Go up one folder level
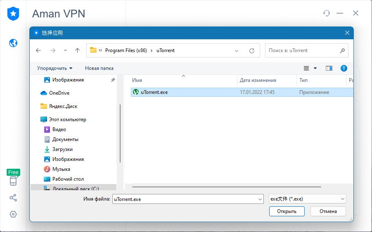 pos(77,50)
